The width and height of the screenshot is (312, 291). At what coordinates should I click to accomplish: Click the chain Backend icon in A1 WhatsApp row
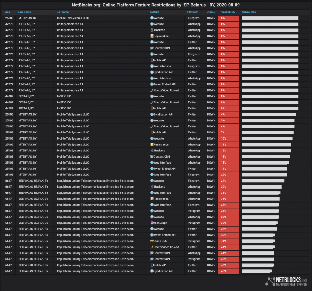tap(152, 30)
